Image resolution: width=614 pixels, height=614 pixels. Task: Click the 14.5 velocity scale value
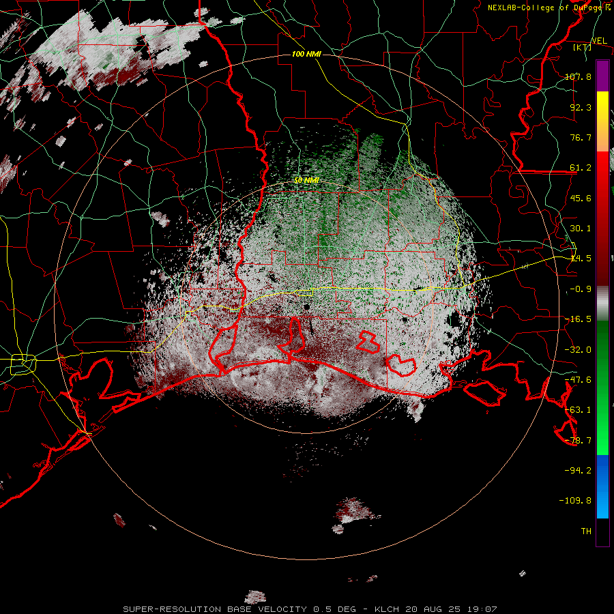point(581,259)
